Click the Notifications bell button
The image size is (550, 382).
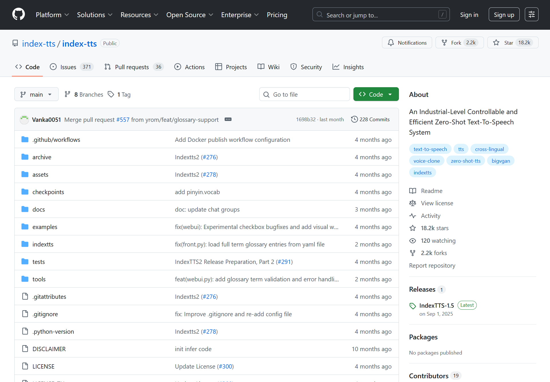click(x=407, y=43)
